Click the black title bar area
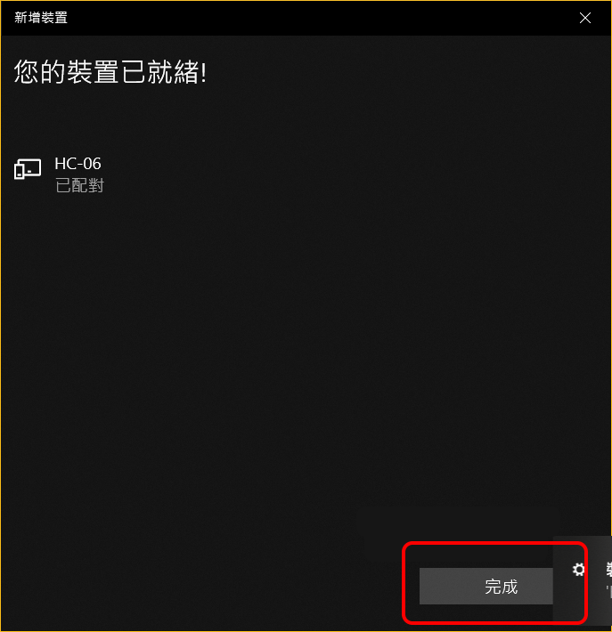 [x=306, y=18]
